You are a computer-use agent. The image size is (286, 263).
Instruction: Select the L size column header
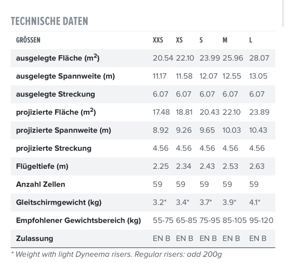pyautogui.click(x=251, y=40)
